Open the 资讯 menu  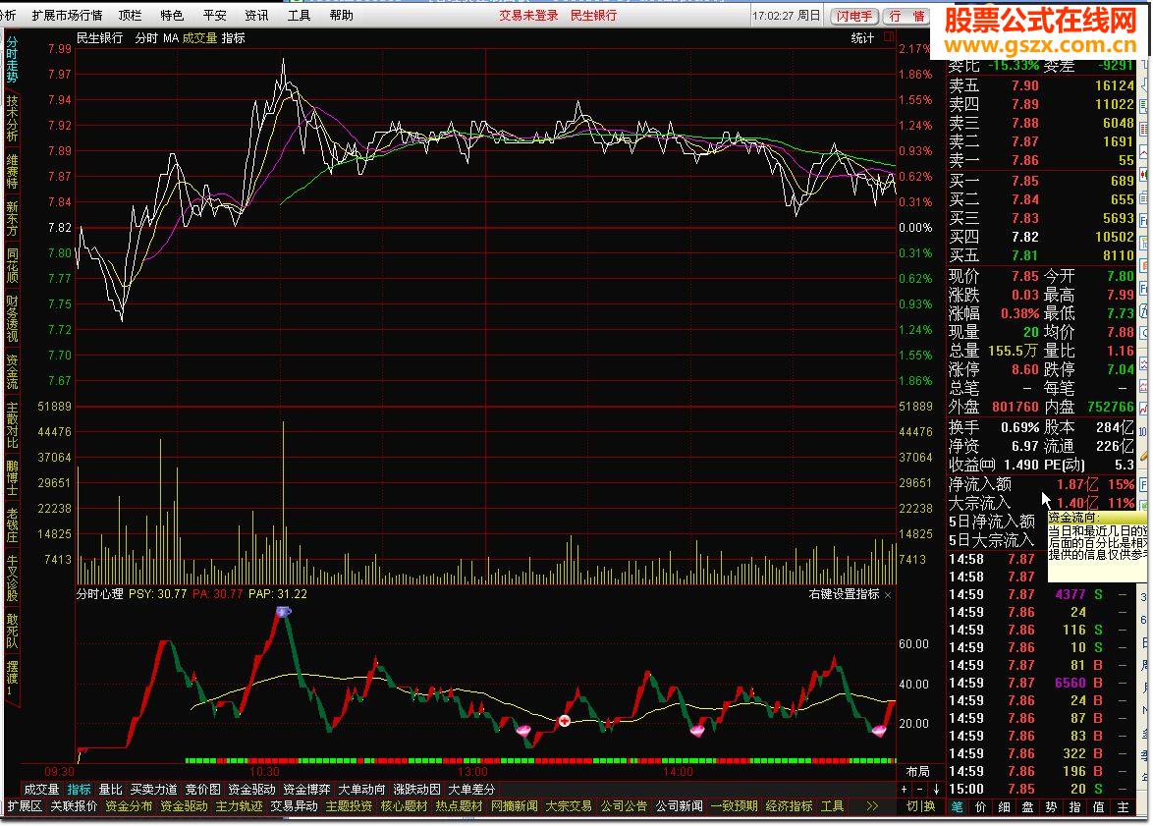pos(256,15)
